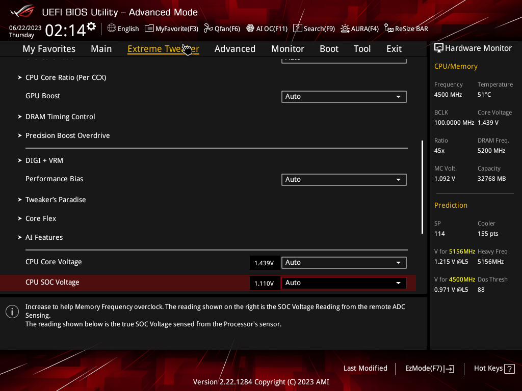Expand DRAM Timing Control submenu

[x=60, y=117]
